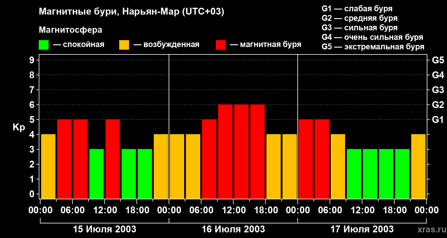Click the Kp 6 bar starting at 12:00 on 16 Июля

(241, 151)
